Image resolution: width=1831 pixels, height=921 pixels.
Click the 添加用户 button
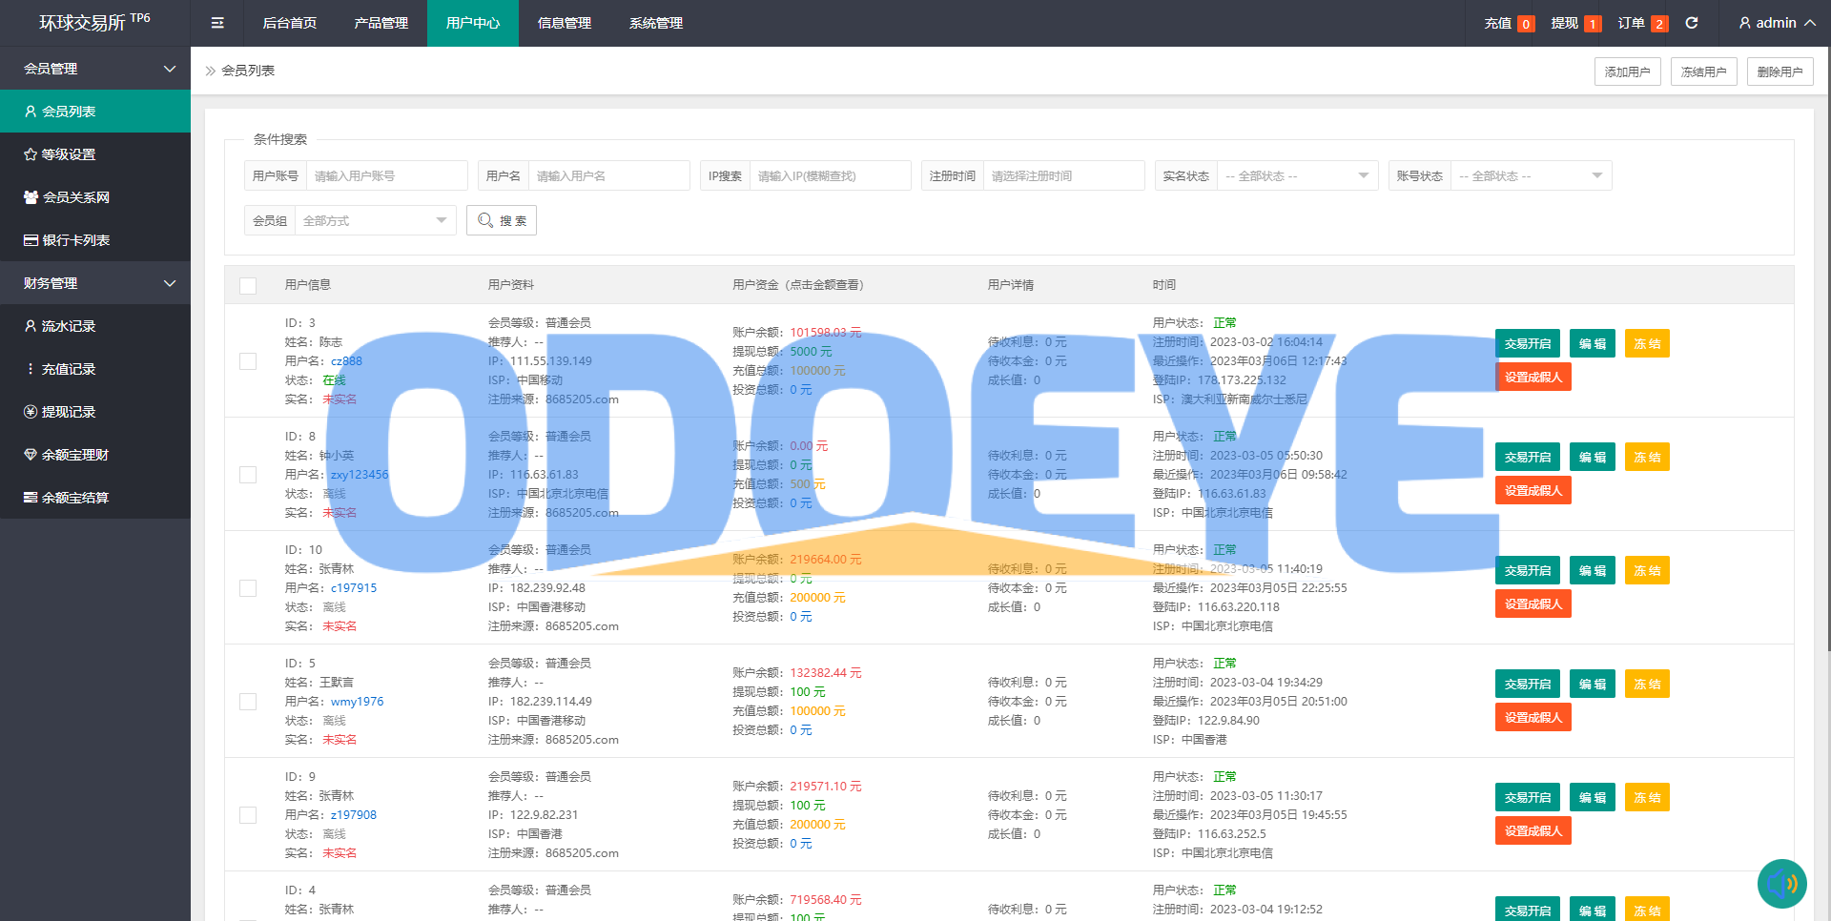1628,72
